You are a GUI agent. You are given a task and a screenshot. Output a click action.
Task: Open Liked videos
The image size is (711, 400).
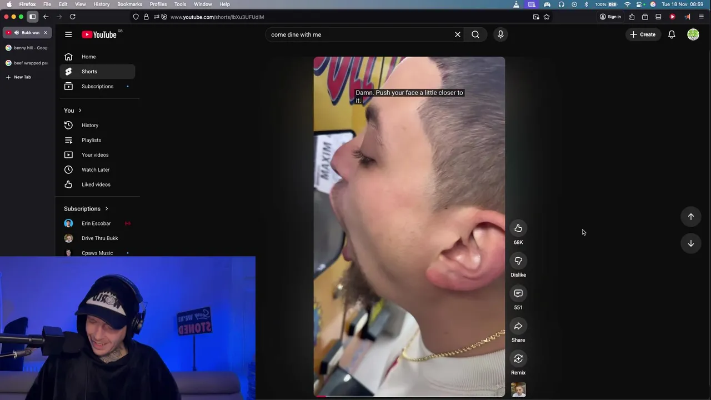coord(97,184)
